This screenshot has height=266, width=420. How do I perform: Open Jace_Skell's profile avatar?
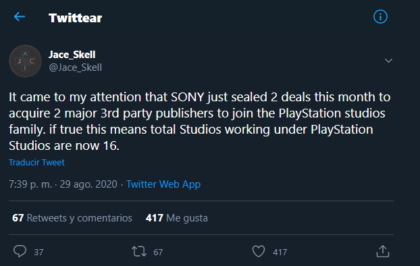pyautogui.click(x=25, y=61)
